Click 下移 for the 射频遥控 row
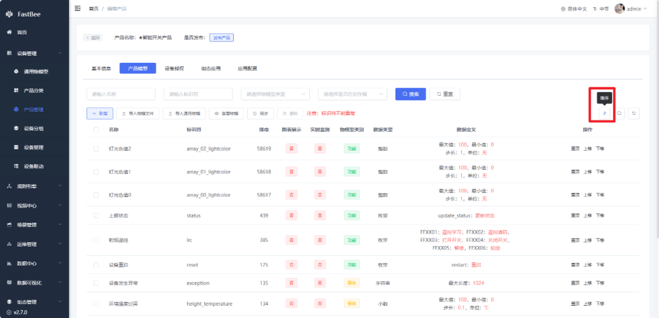Screen dimensions: 659x318 tap(600, 240)
